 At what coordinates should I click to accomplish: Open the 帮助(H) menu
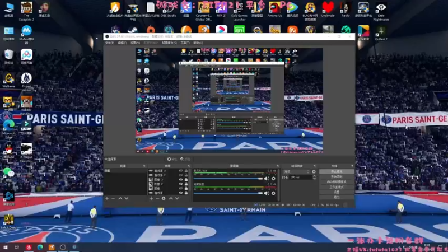198,43
